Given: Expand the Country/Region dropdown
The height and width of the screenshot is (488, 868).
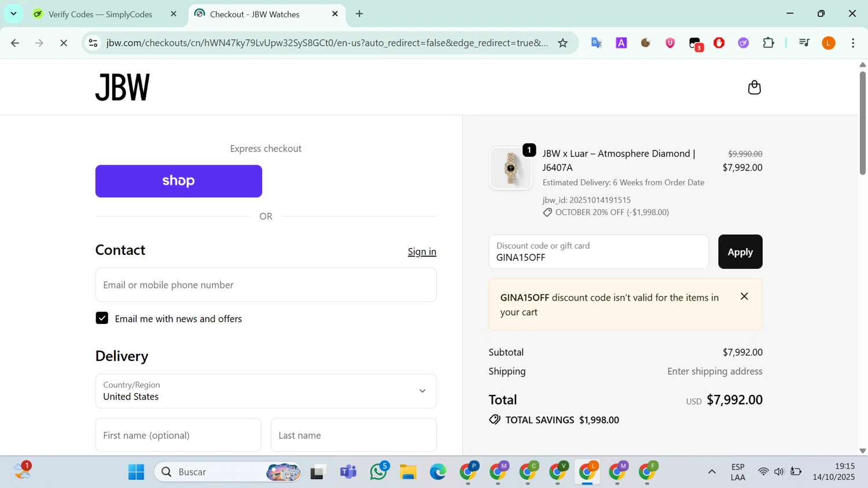Looking at the screenshot, I should (266, 391).
